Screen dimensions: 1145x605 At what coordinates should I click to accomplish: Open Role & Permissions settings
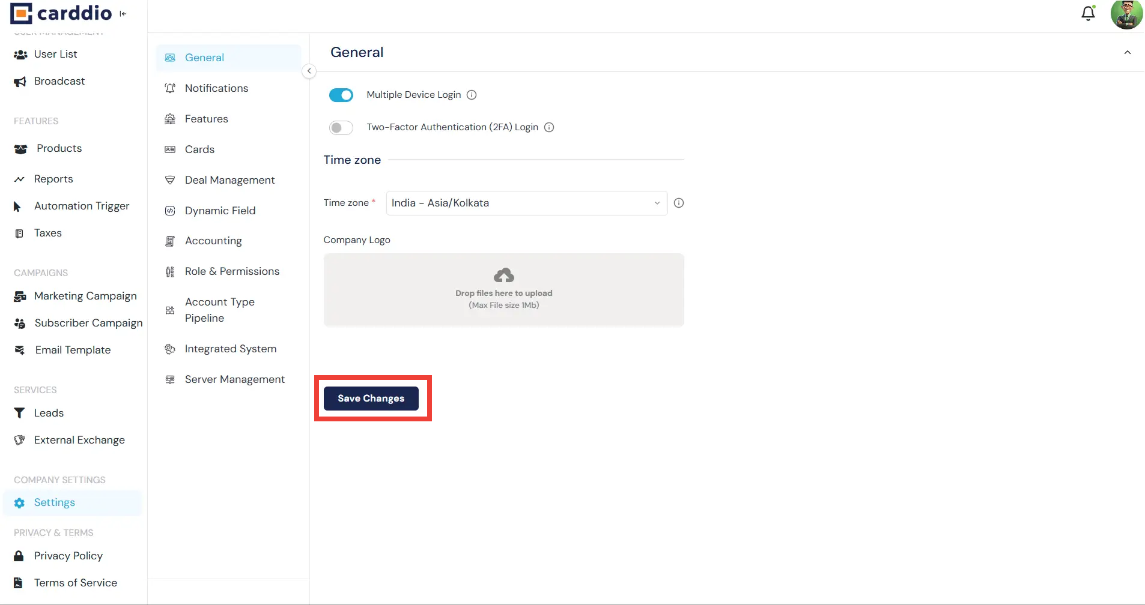tap(232, 271)
